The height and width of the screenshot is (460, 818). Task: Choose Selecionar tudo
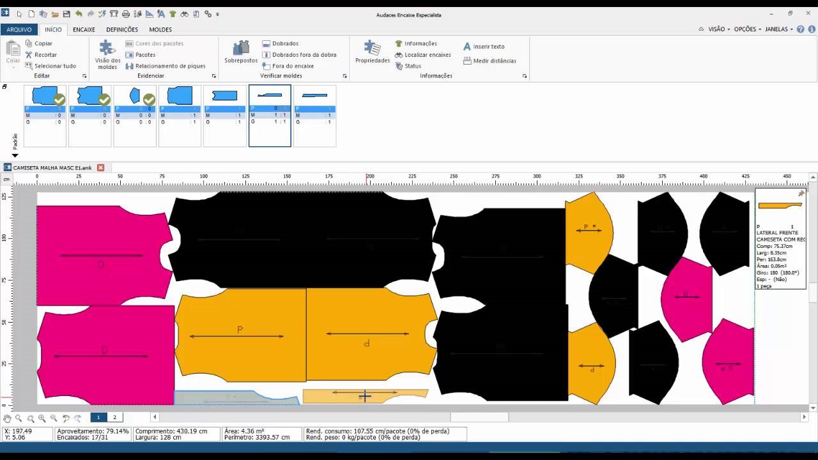coord(50,66)
